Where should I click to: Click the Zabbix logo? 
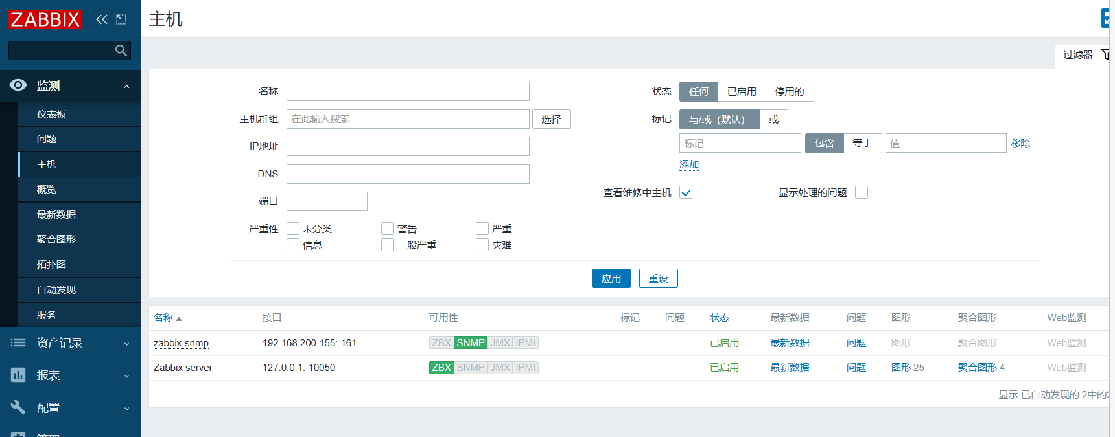point(45,19)
